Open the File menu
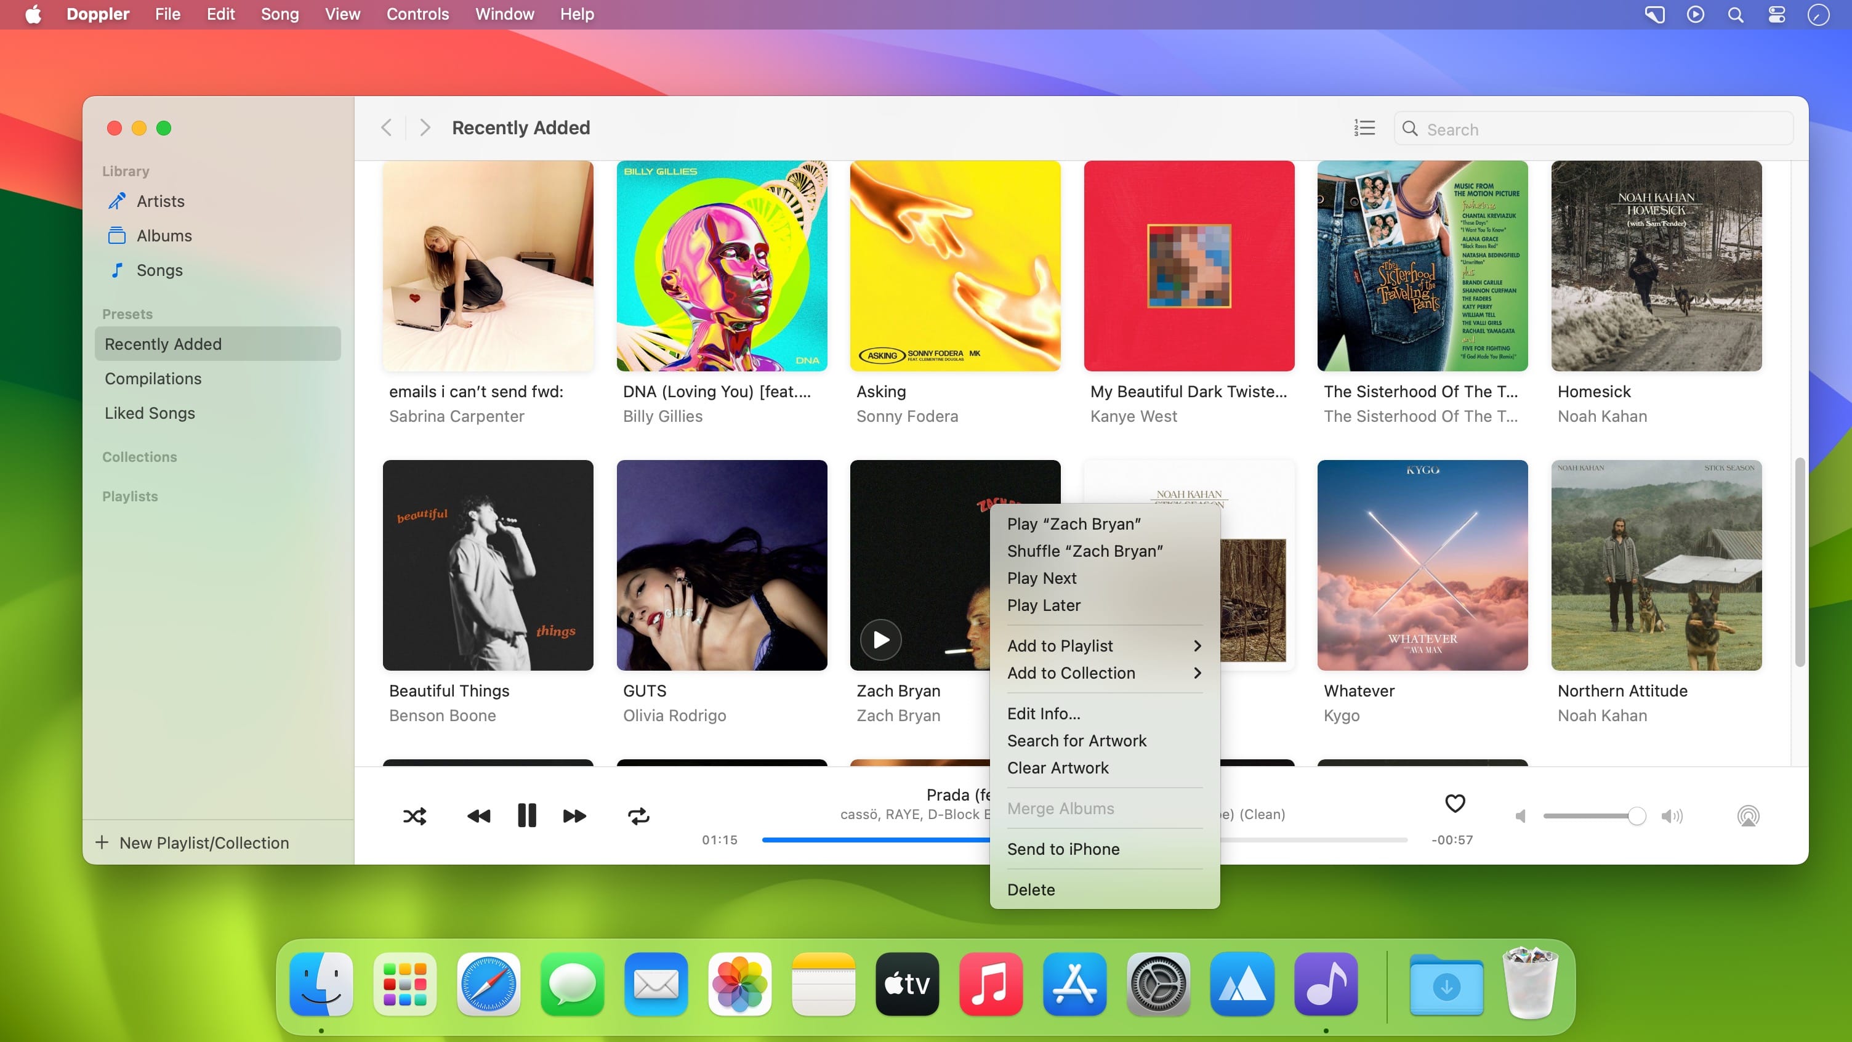 pyautogui.click(x=167, y=14)
